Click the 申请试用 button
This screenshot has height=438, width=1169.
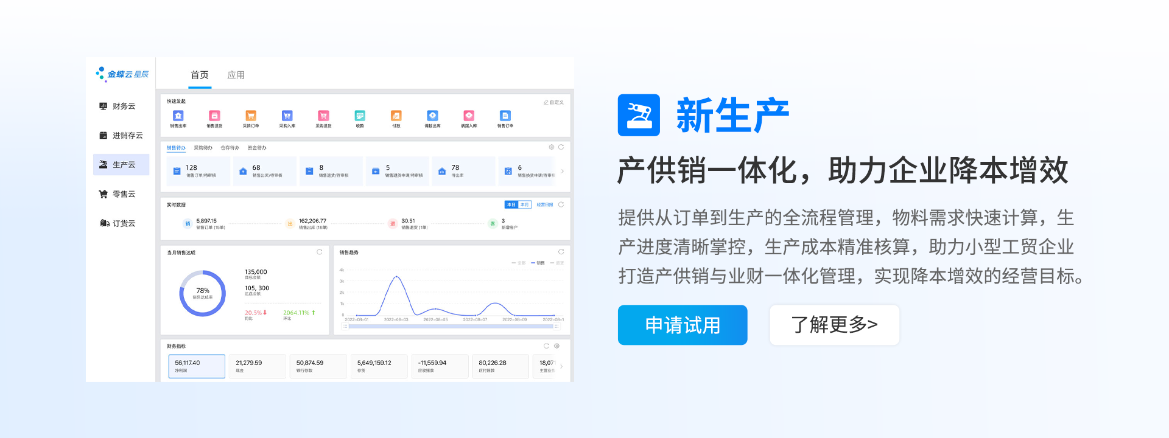[x=682, y=325]
